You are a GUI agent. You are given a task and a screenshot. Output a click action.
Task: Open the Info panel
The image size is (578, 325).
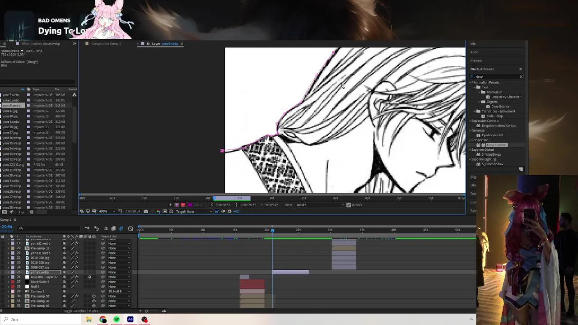click(473, 44)
